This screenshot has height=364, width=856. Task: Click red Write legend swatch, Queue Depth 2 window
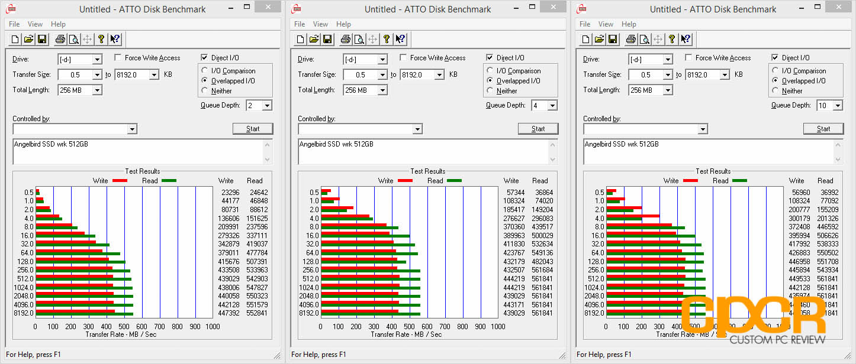pos(120,181)
